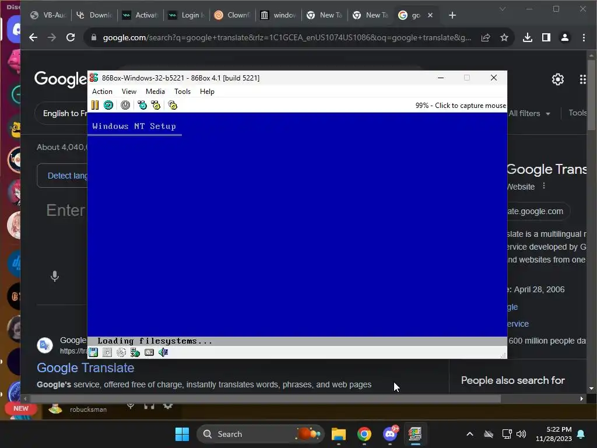Click the teal hard reset icon in 86Box
Screen dimensions: 597x448
(108, 105)
